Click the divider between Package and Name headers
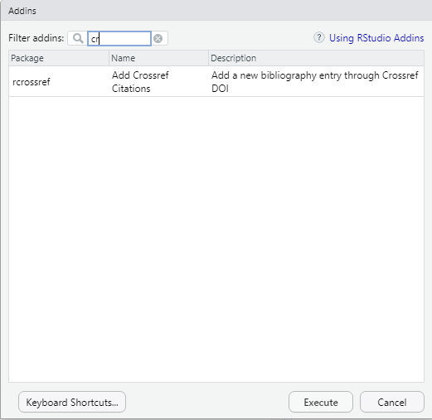The height and width of the screenshot is (420, 432). pyautogui.click(x=109, y=58)
